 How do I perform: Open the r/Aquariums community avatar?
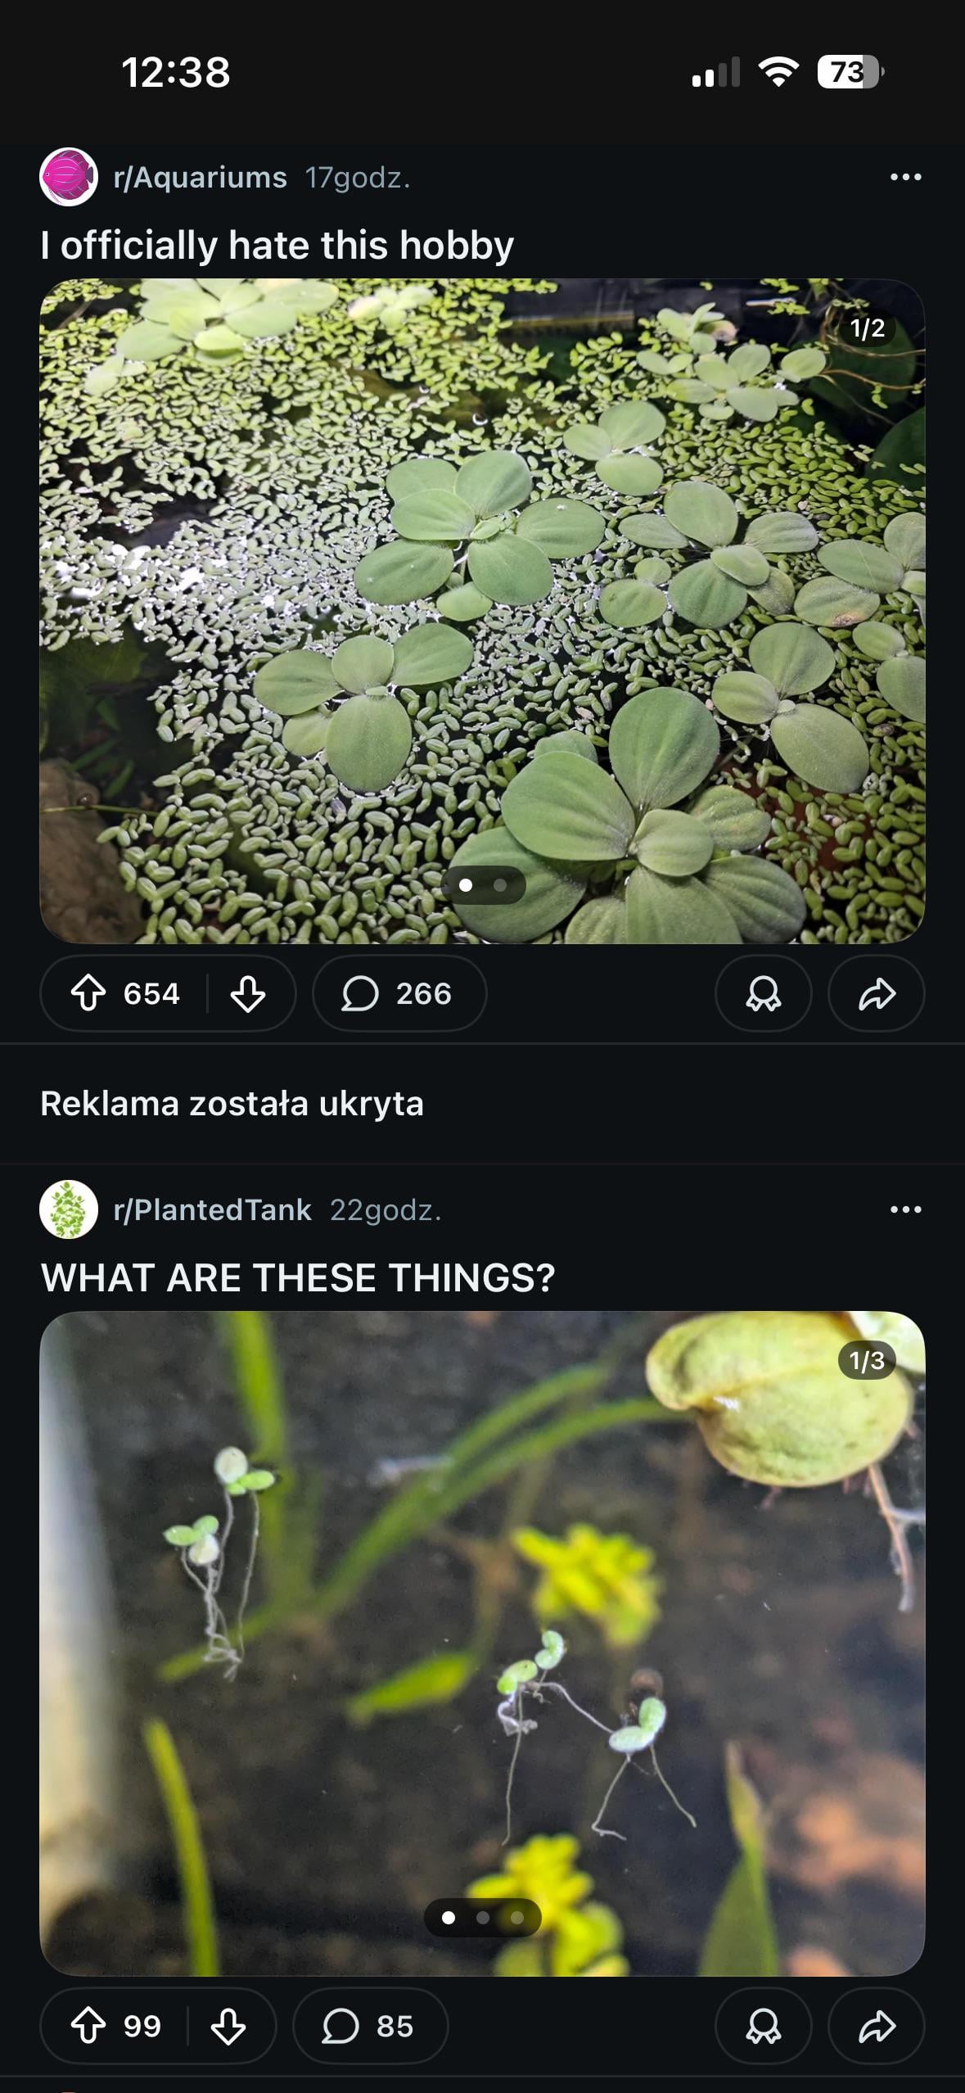pyautogui.click(x=69, y=177)
